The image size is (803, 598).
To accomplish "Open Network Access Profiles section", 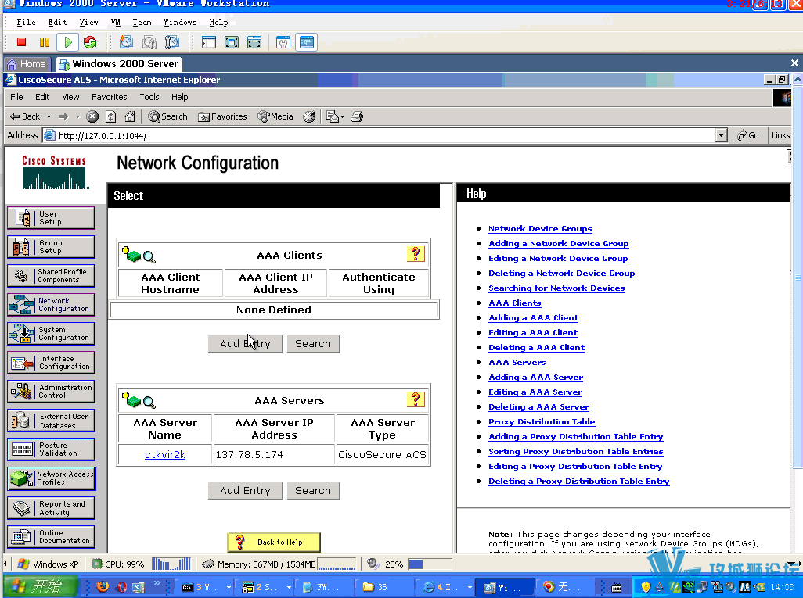I will (x=51, y=478).
